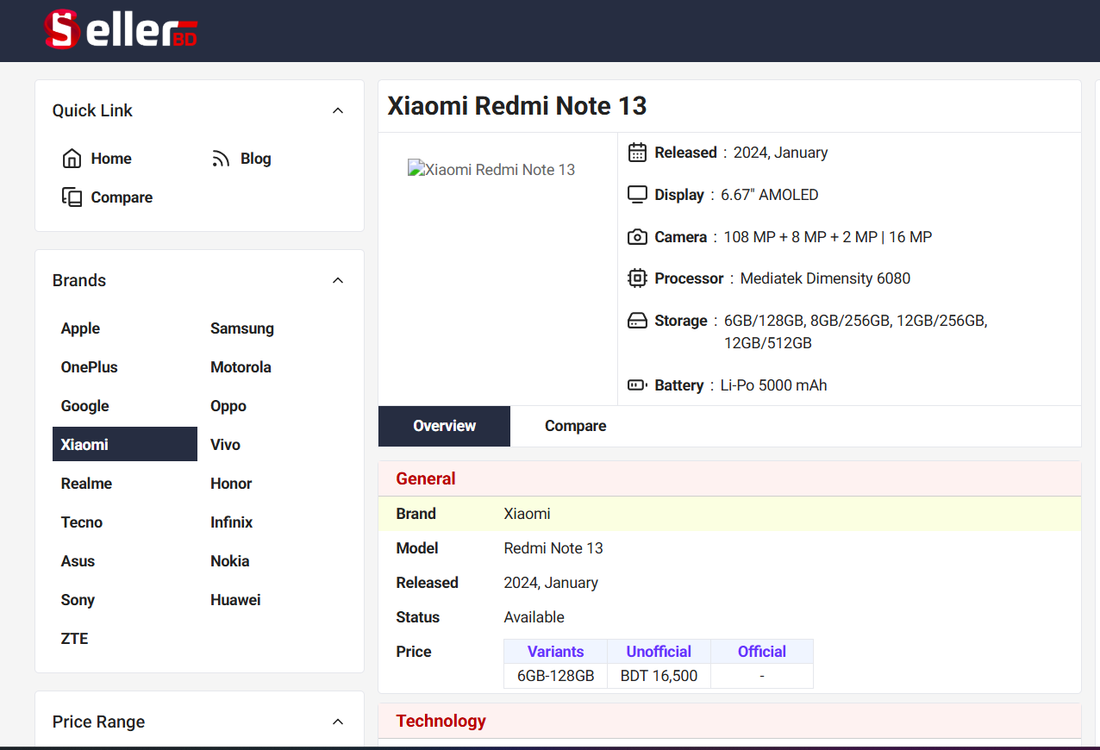1100x750 pixels.
Task: Click the camera icon beside Camera
Action: pos(637,237)
